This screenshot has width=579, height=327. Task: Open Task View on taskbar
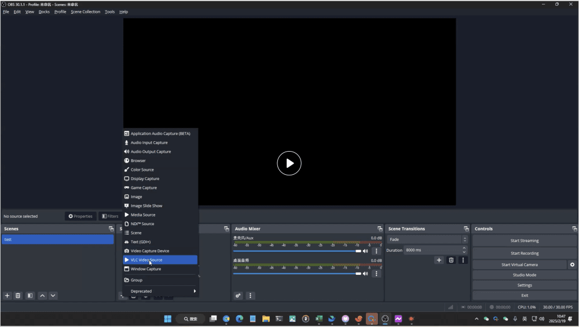[x=213, y=319]
